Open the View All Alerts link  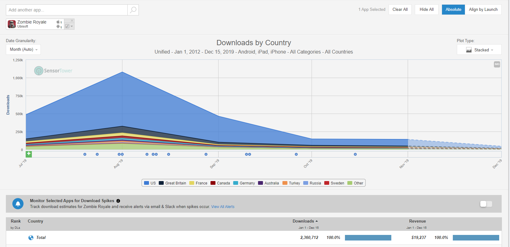coord(223,207)
